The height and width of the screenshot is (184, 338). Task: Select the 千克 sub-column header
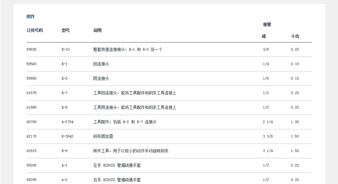tap(295, 37)
